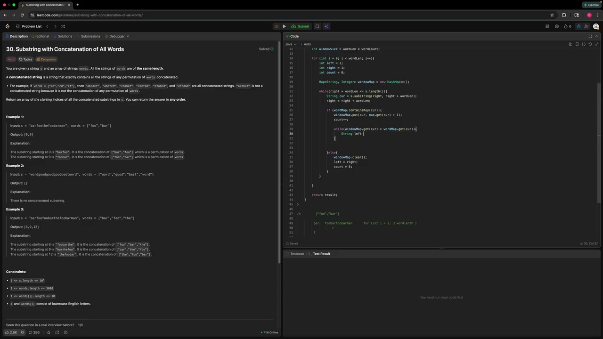This screenshot has width=603, height=339.
Task: Switch to the Editorial tab
Action: pyautogui.click(x=40, y=36)
